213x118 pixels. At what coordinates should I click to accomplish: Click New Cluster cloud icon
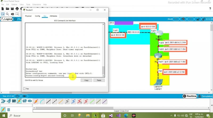pos(183,19)
